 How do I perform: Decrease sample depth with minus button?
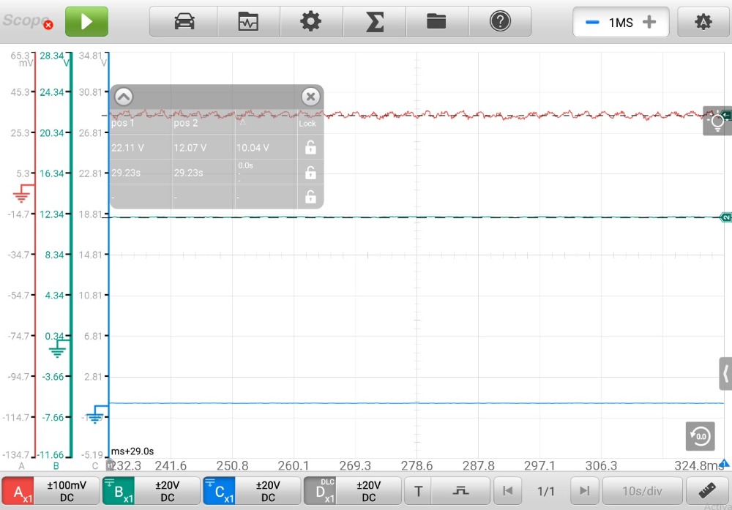click(x=591, y=23)
